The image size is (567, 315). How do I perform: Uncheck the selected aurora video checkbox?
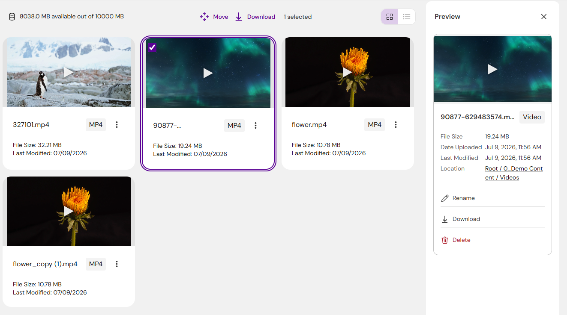click(152, 47)
